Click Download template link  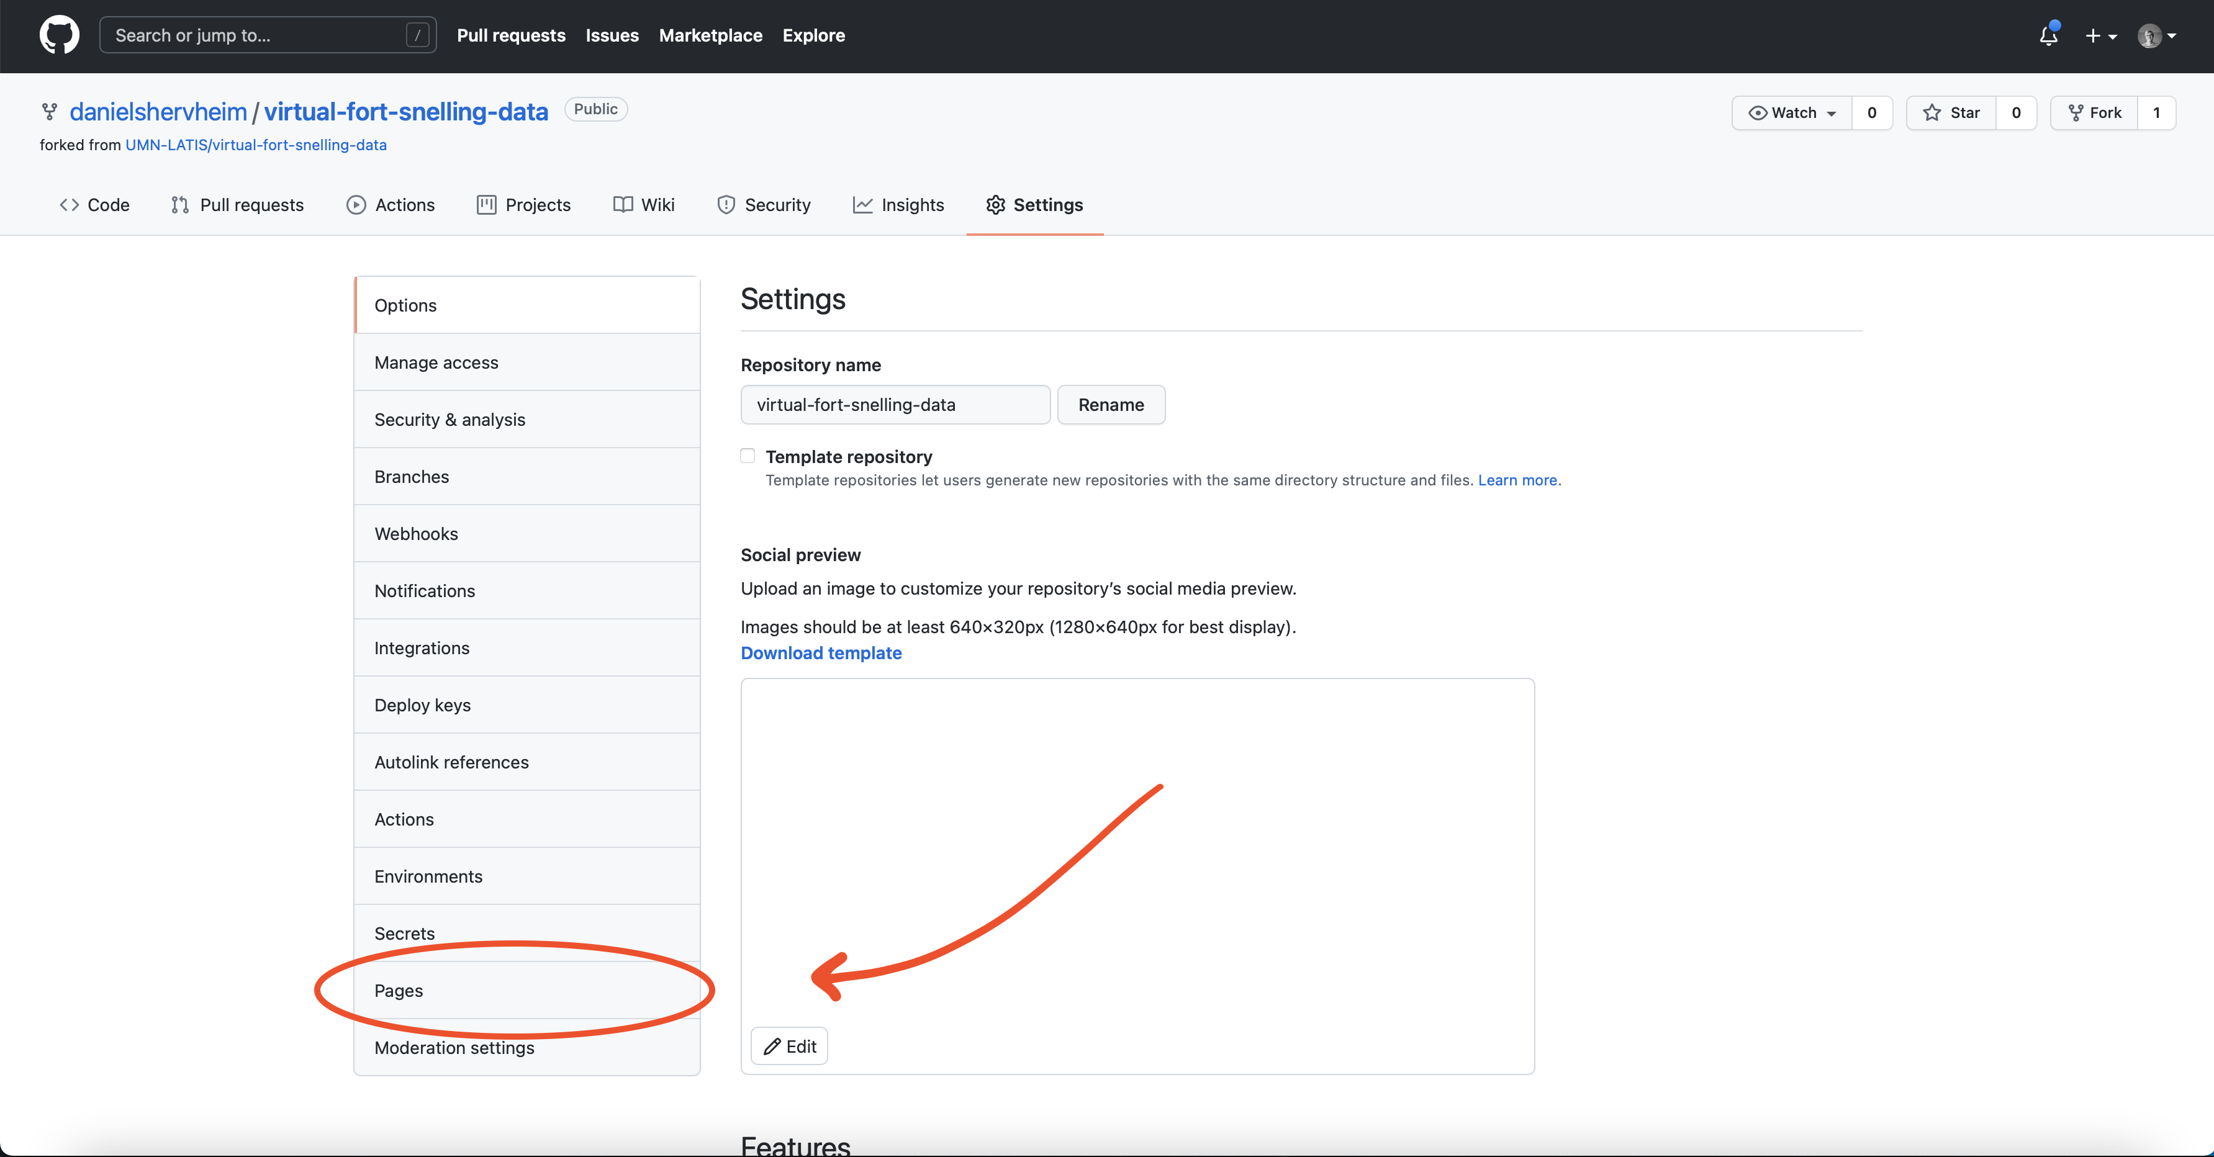[821, 653]
